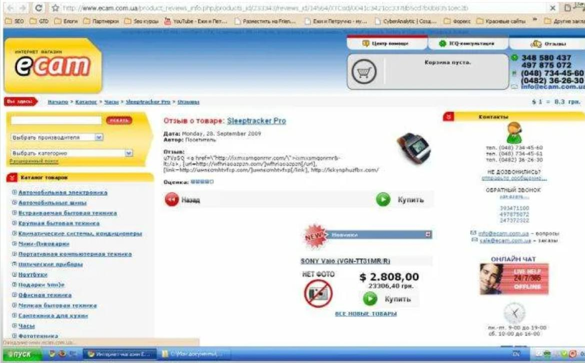Open the ВСЕ НОВЫЕ ТОВАРЫ link
Screen dimensions: 585x363
click(365, 314)
